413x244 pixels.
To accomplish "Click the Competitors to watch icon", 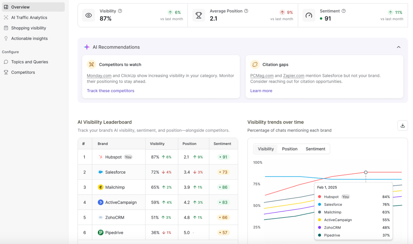I will point(91,64).
